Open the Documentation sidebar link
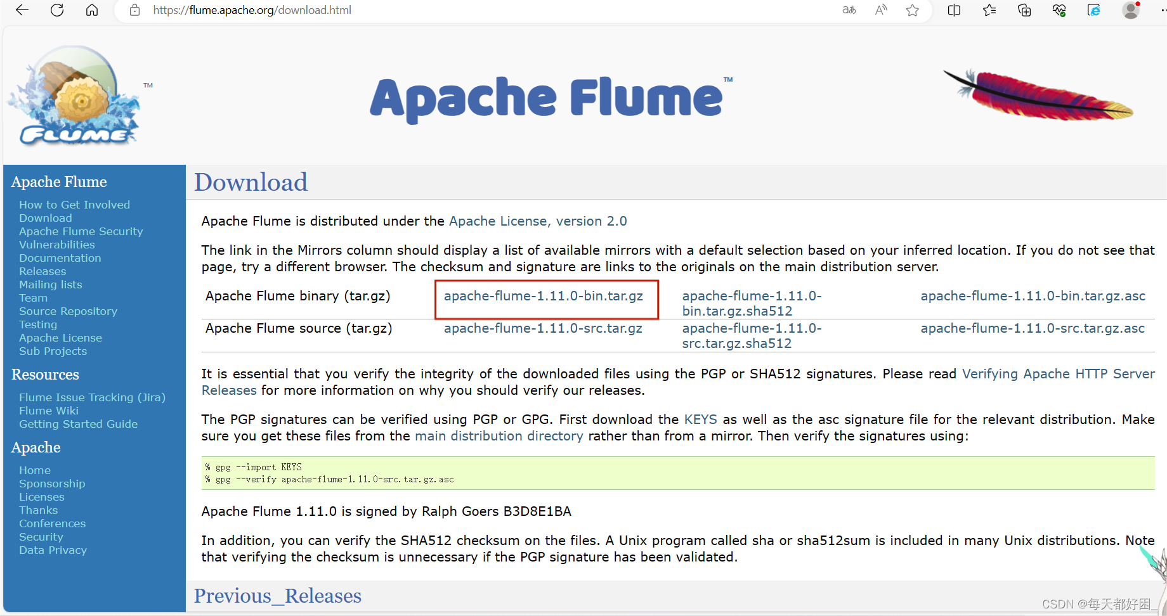The height and width of the screenshot is (616, 1167). 60,258
